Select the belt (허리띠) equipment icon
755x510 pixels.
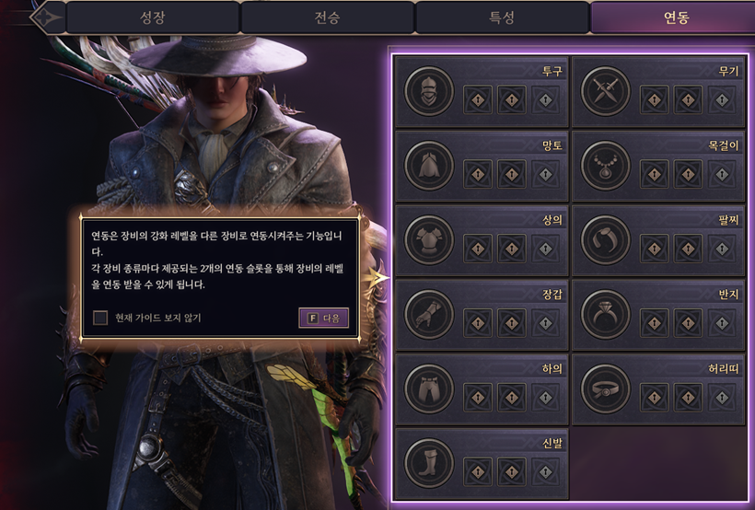coord(605,389)
